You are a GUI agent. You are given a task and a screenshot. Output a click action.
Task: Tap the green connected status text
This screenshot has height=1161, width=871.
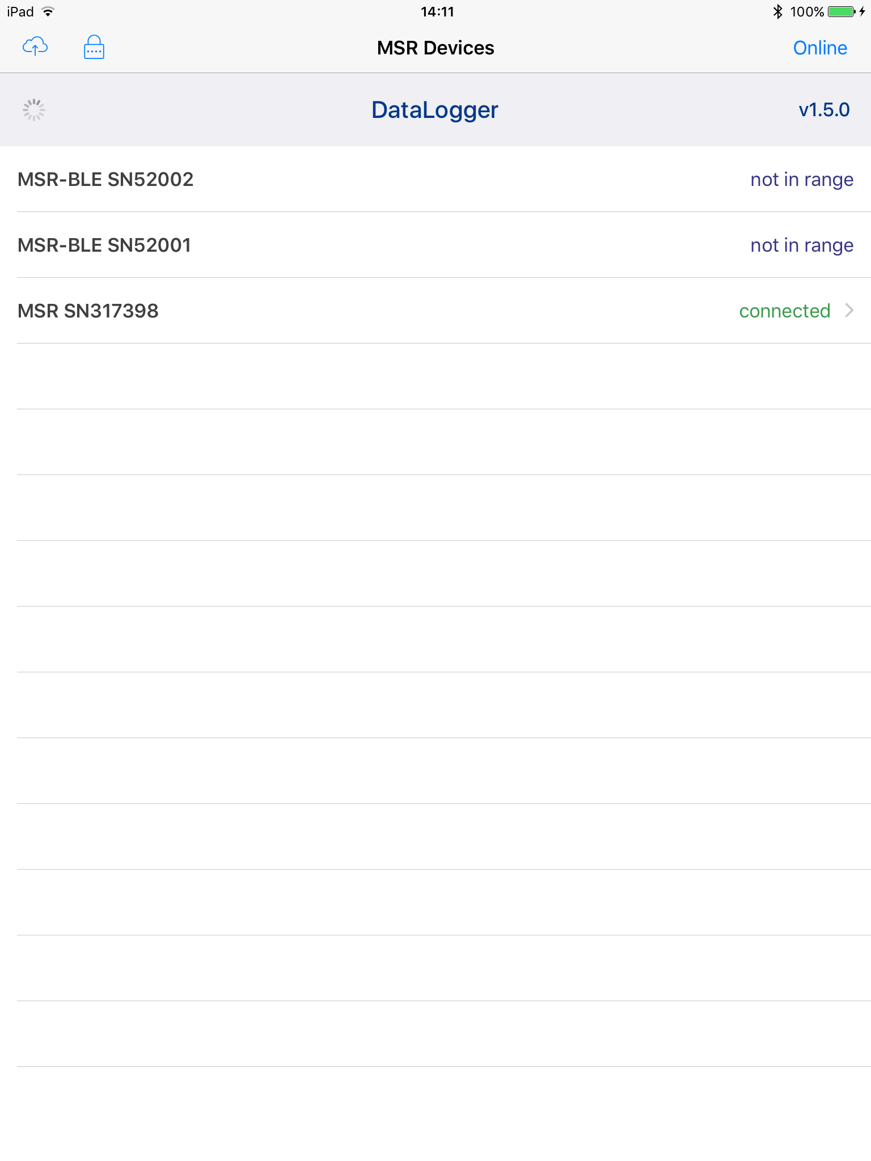pos(785,311)
